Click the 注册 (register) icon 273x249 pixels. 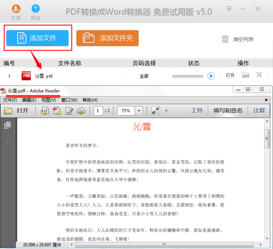point(16,9)
